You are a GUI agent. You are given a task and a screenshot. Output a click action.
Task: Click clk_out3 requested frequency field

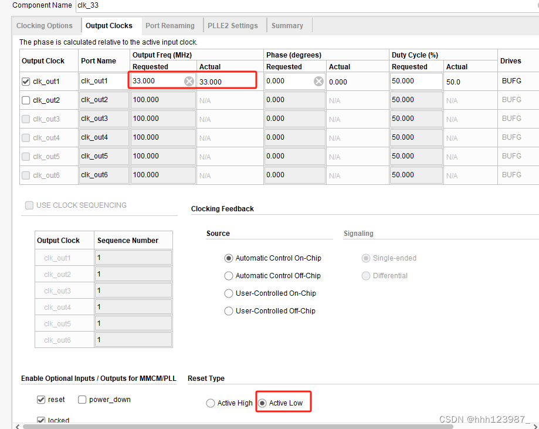tap(163, 119)
